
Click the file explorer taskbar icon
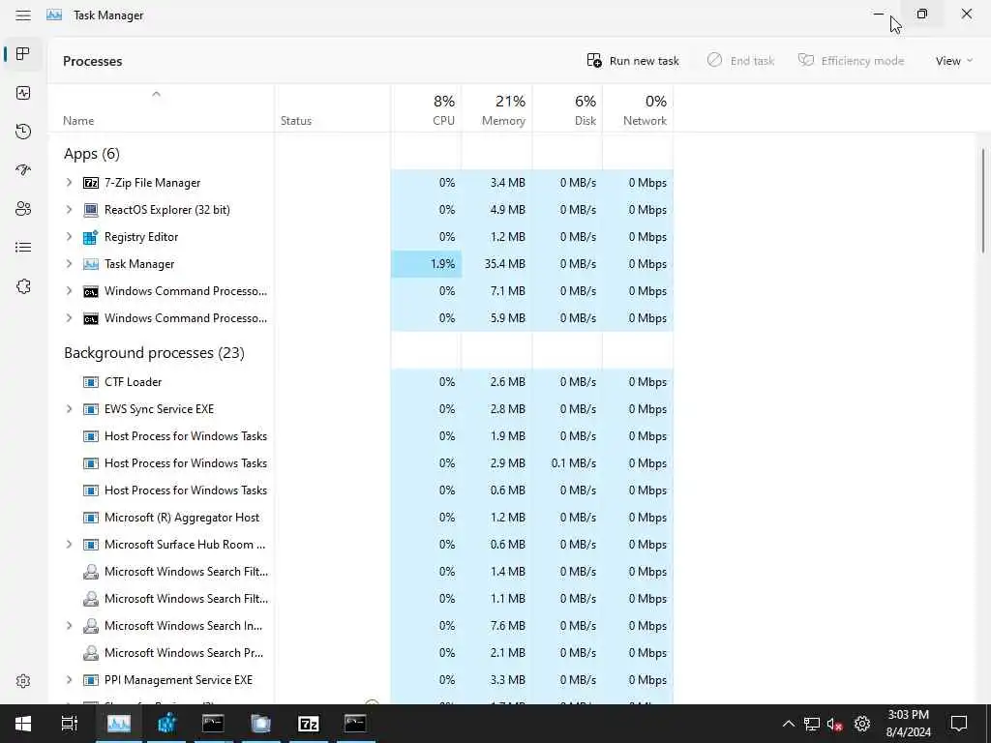tap(260, 724)
